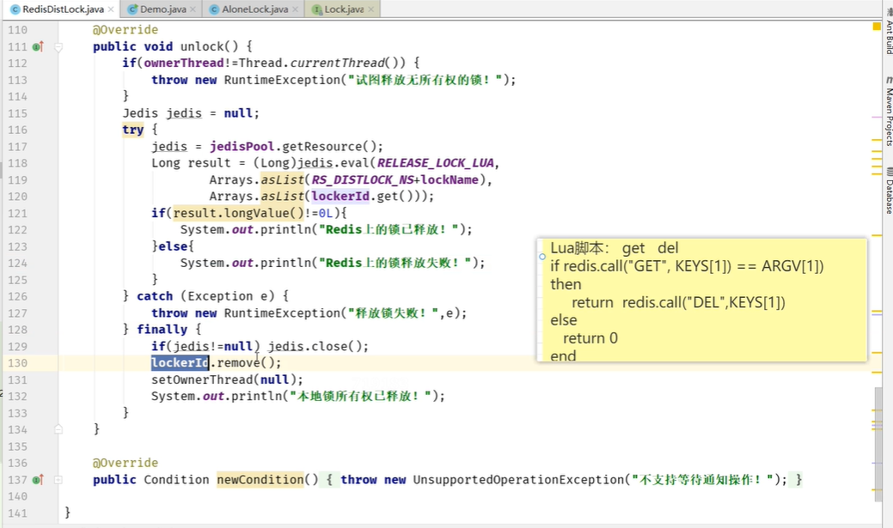Viewport: 893px width, 528px height.
Task: Click the Lock.java interface file icon
Action: pos(317,9)
